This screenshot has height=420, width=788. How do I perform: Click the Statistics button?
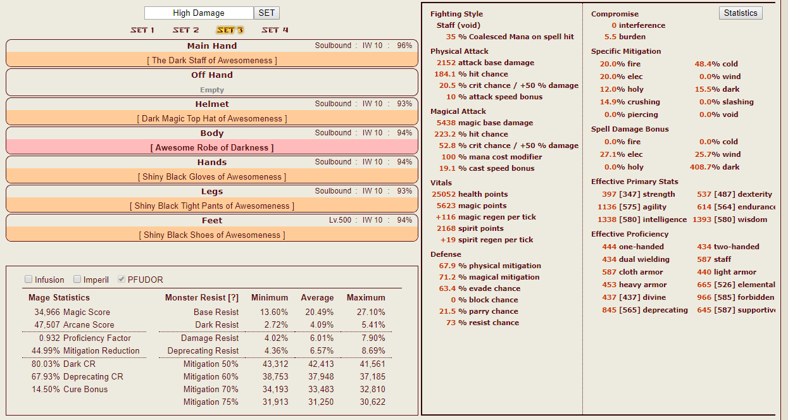[740, 13]
